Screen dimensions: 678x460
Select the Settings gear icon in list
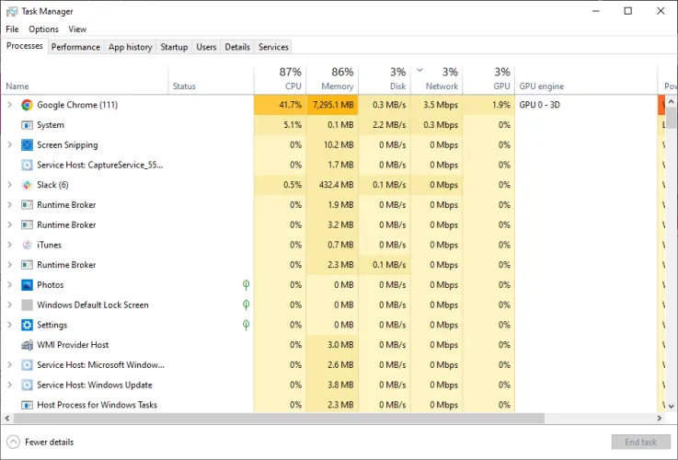pyautogui.click(x=27, y=325)
